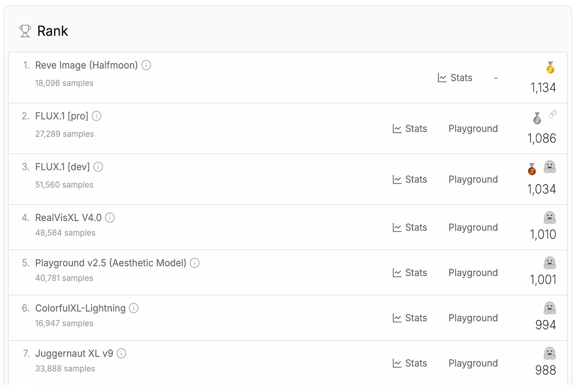Image resolution: width=577 pixels, height=385 pixels.
Task: Open ColorfulXL-Lightning info icon
Action: [134, 308]
